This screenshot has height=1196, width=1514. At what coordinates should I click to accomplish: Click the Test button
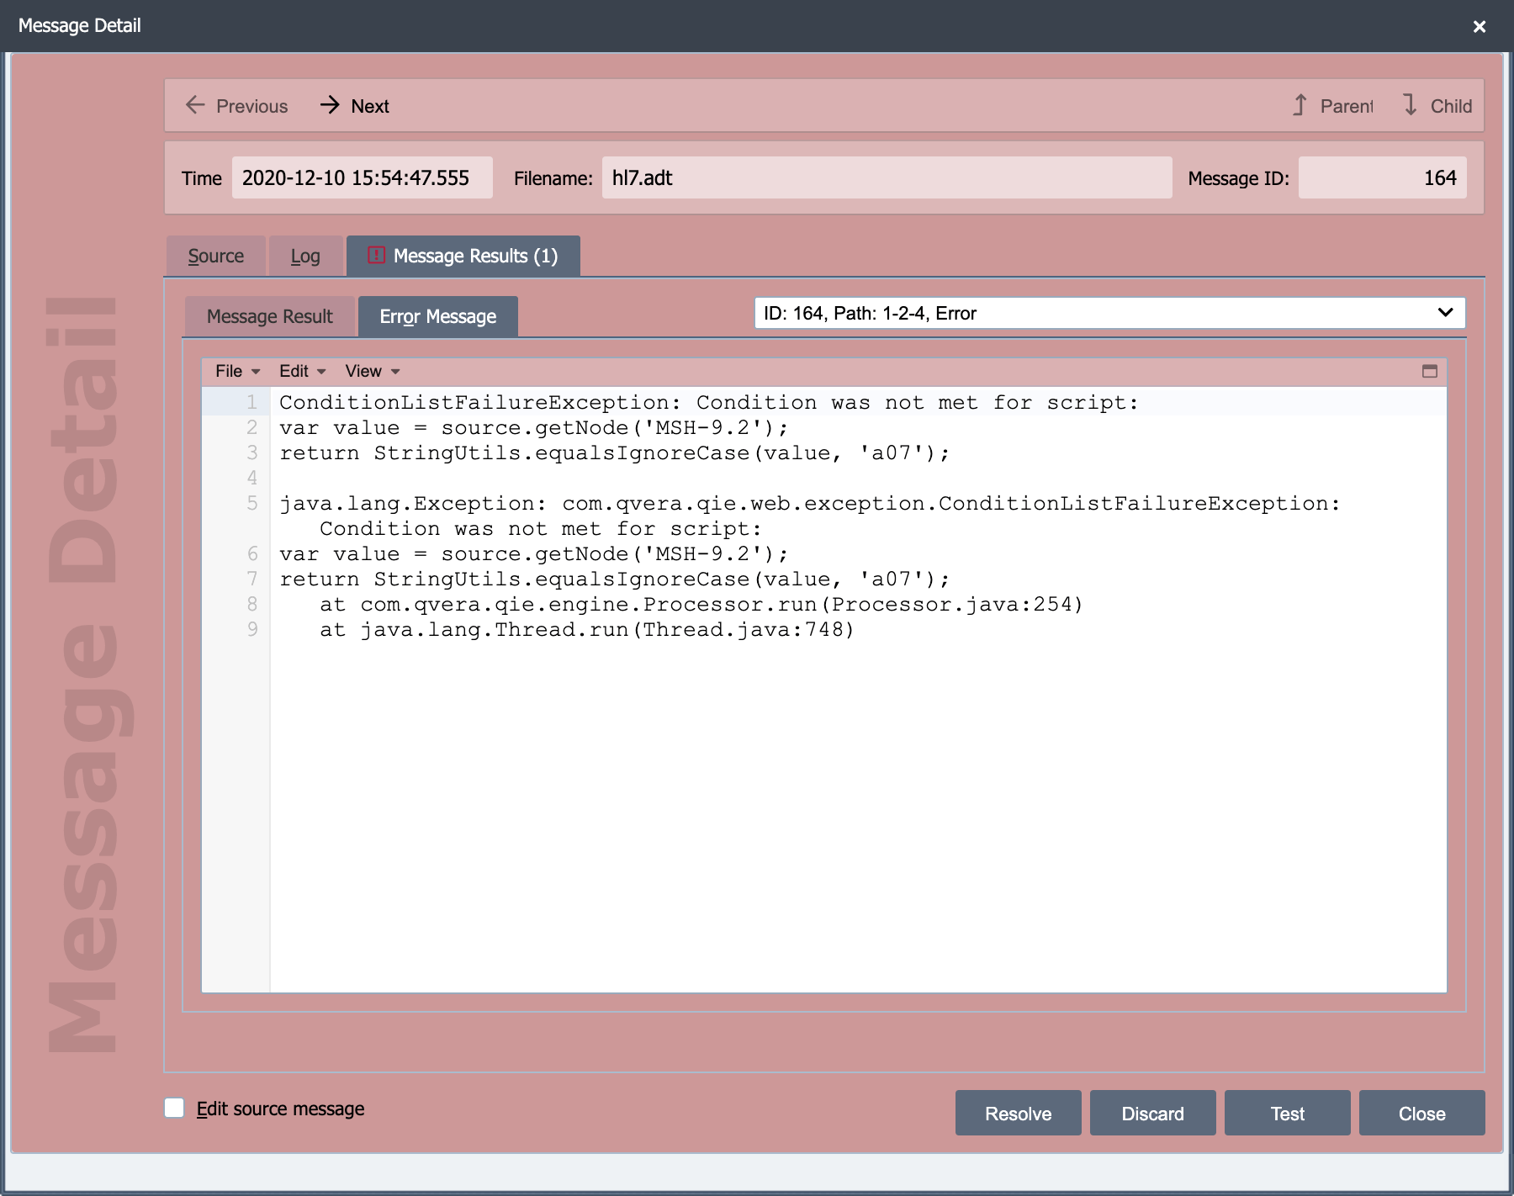pyautogui.click(x=1287, y=1113)
